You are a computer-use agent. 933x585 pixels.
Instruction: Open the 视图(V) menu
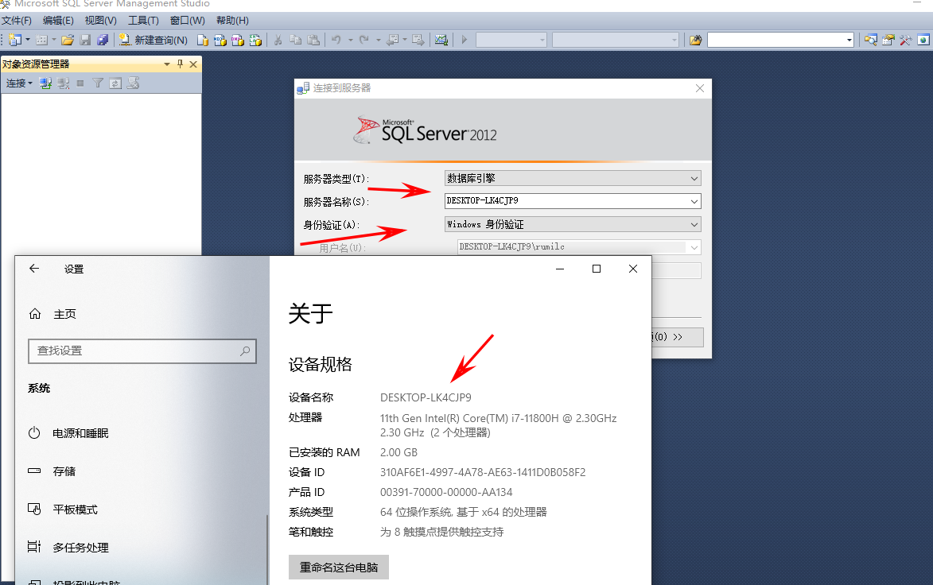tap(100, 20)
